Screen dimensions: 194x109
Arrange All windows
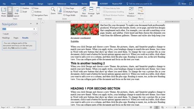[x=91, y=12]
